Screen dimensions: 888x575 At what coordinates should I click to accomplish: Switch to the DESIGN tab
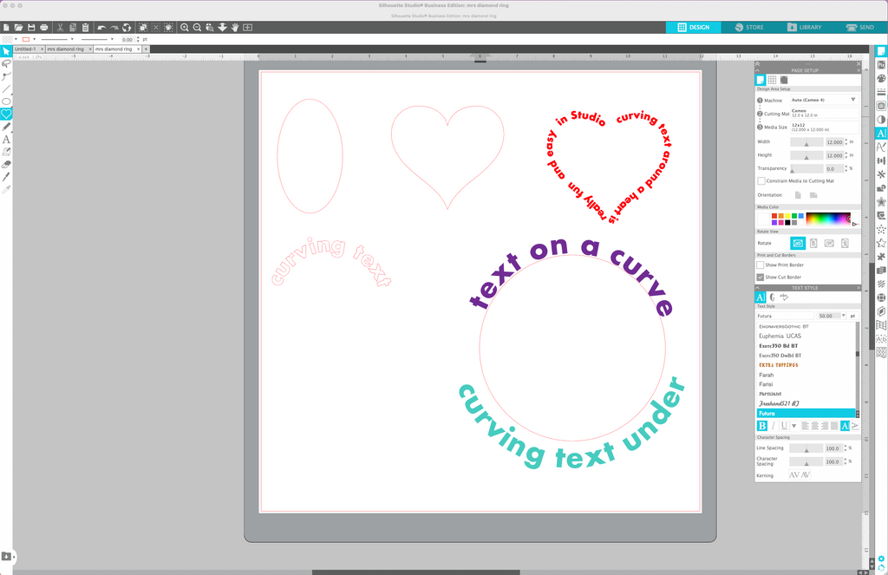[x=693, y=27]
